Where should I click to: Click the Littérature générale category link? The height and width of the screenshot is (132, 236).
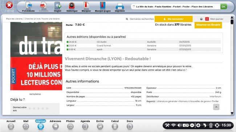point(167,101)
